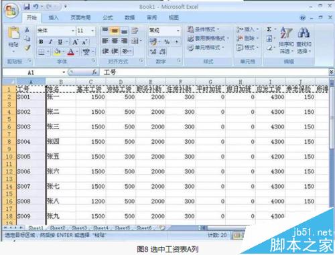Click the insert function fx button
The image size is (335, 255).
point(94,72)
